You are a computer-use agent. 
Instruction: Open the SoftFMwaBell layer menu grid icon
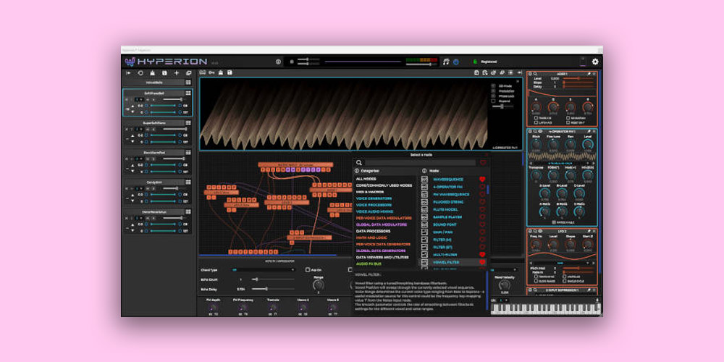pyautogui.click(x=188, y=94)
